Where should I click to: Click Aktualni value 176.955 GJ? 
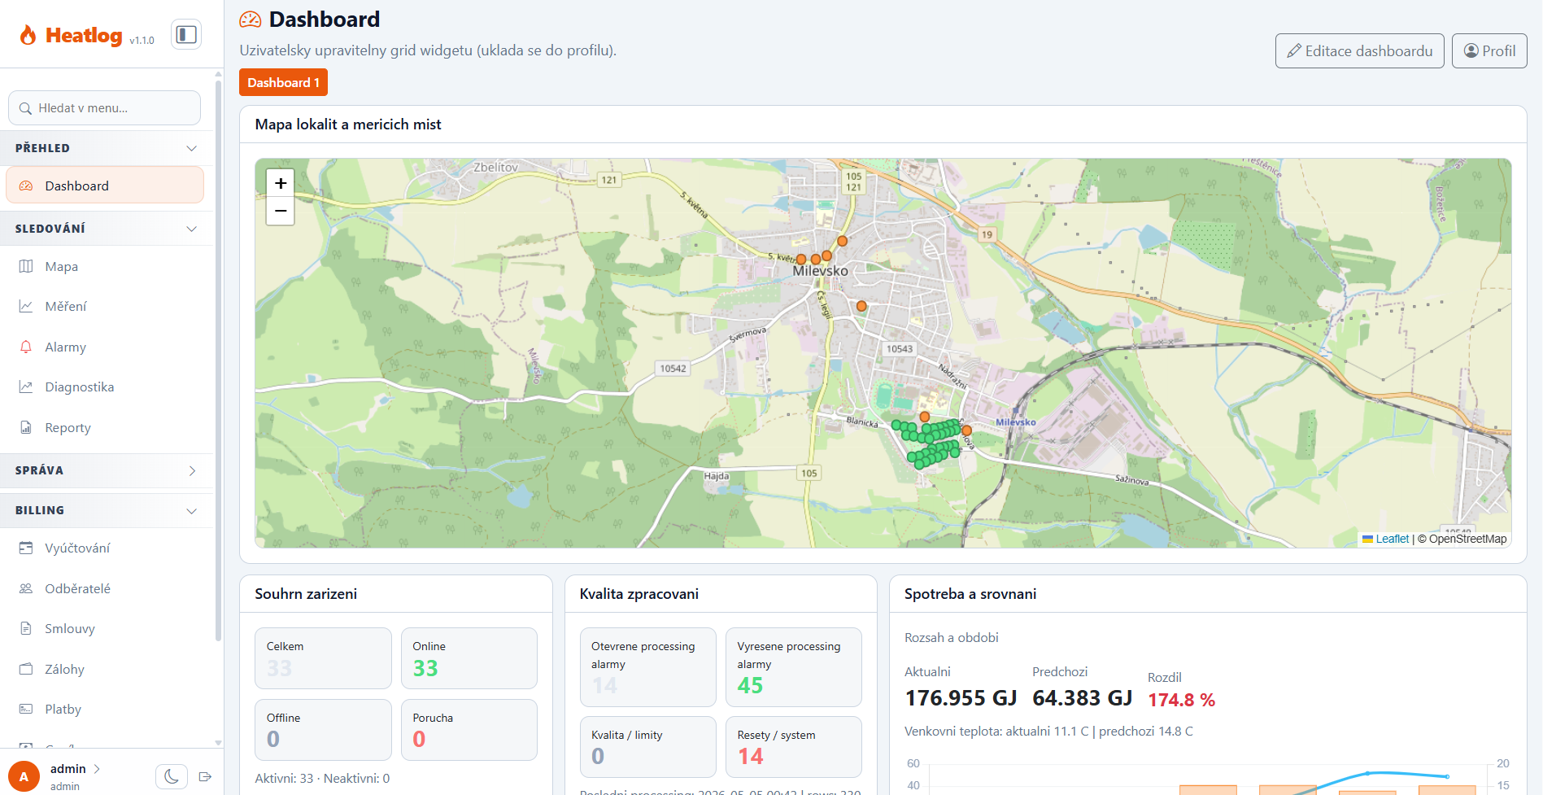click(961, 698)
